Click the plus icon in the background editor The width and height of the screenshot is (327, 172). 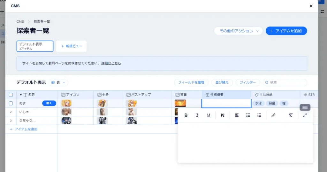[2, 12]
